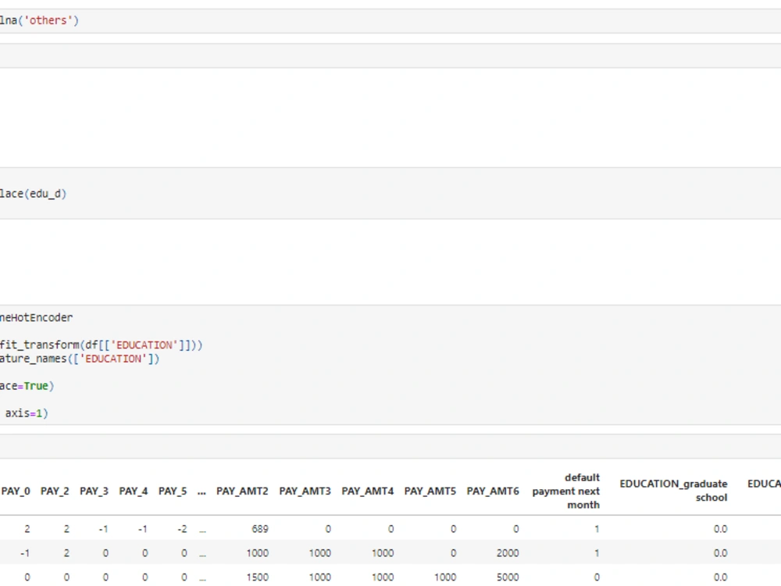Click the PAY_4 value -1 in the 689 row
The height and width of the screenshot is (586, 781).
(142, 529)
